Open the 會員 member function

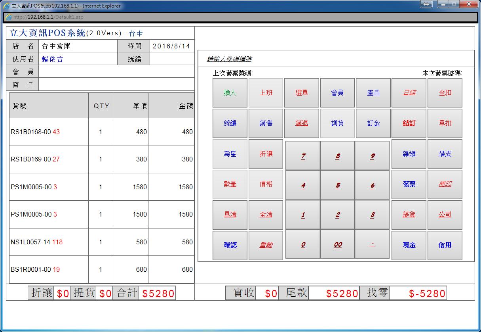[x=337, y=93]
